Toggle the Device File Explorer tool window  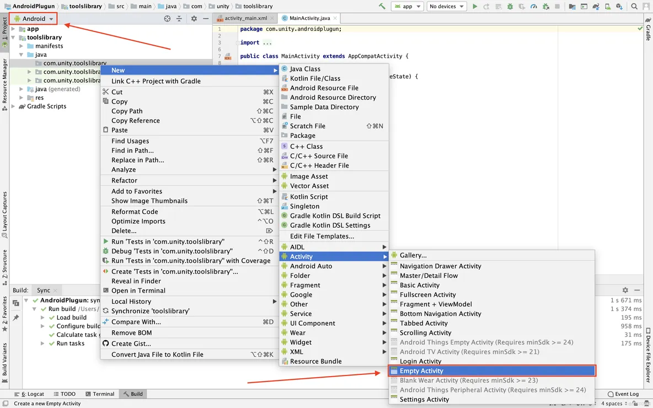[648, 355]
